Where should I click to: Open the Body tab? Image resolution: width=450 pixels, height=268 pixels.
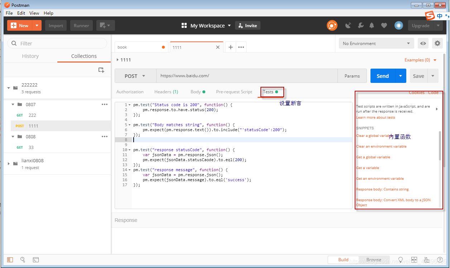(x=198, y=92)
